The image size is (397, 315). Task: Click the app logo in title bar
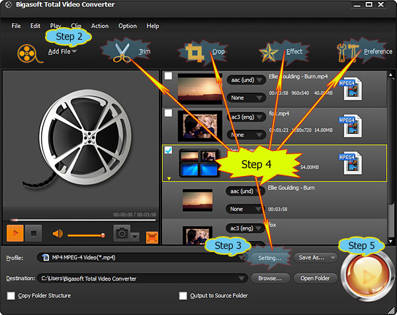9,5
